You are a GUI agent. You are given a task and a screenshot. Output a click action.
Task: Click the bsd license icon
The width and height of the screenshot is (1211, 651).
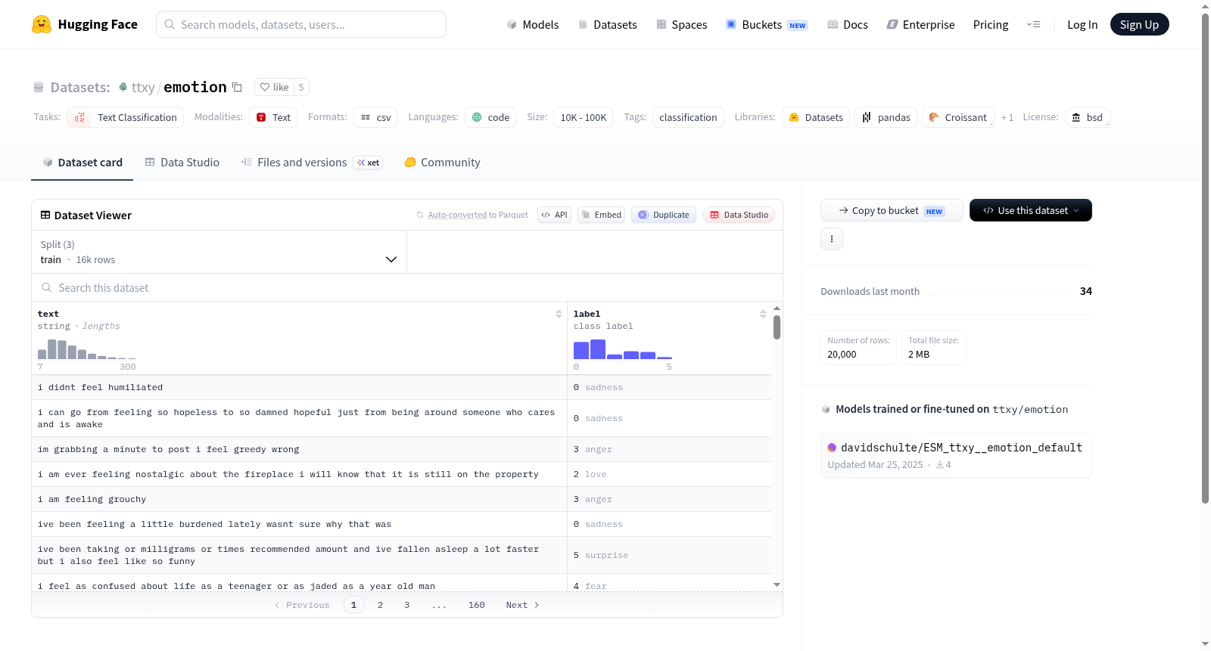coord(1076,117)
